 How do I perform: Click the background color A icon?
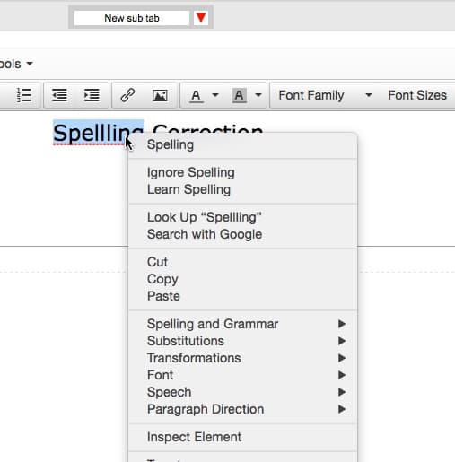(x=239, y=95)
